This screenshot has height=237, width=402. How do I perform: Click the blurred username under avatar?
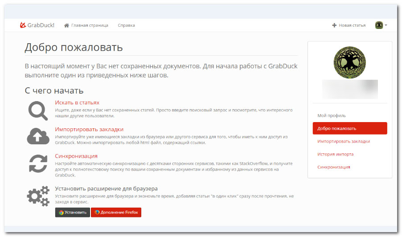pos(350,89)
